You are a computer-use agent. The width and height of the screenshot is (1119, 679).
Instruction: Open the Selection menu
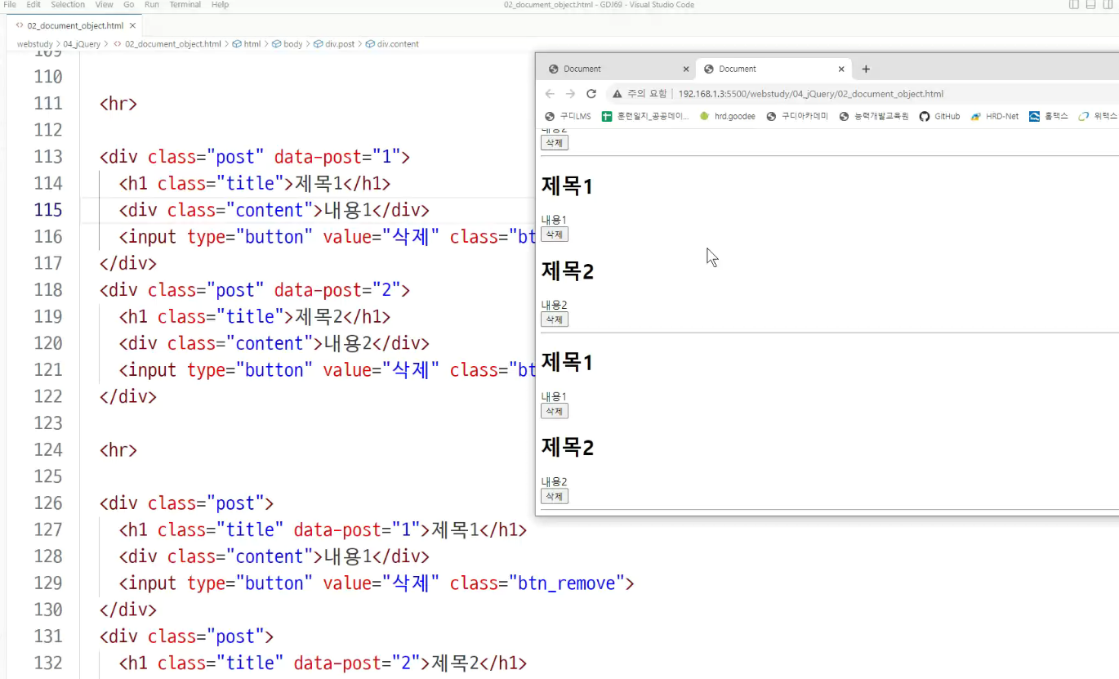tap(68, 5)
